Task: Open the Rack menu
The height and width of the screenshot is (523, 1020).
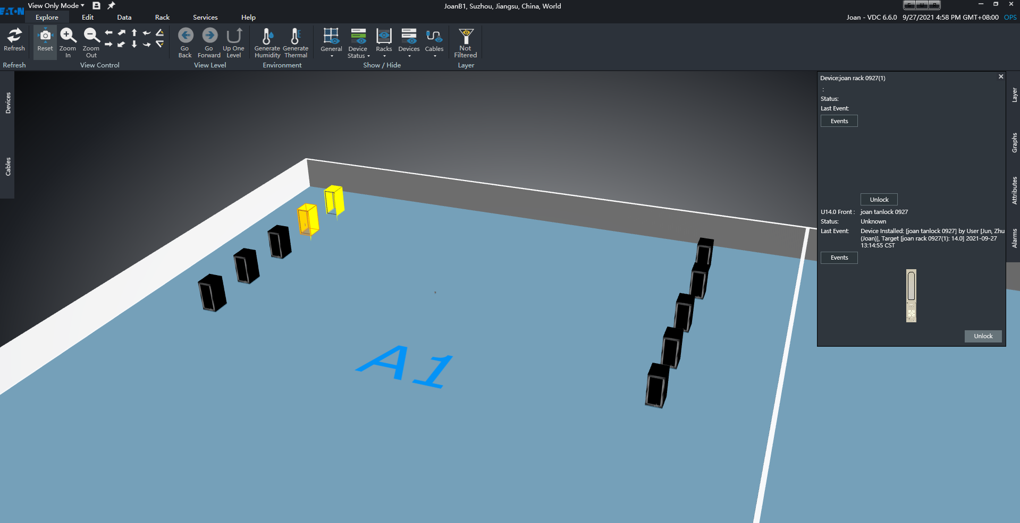Action: pyautogui.click(x=162, y=18)
